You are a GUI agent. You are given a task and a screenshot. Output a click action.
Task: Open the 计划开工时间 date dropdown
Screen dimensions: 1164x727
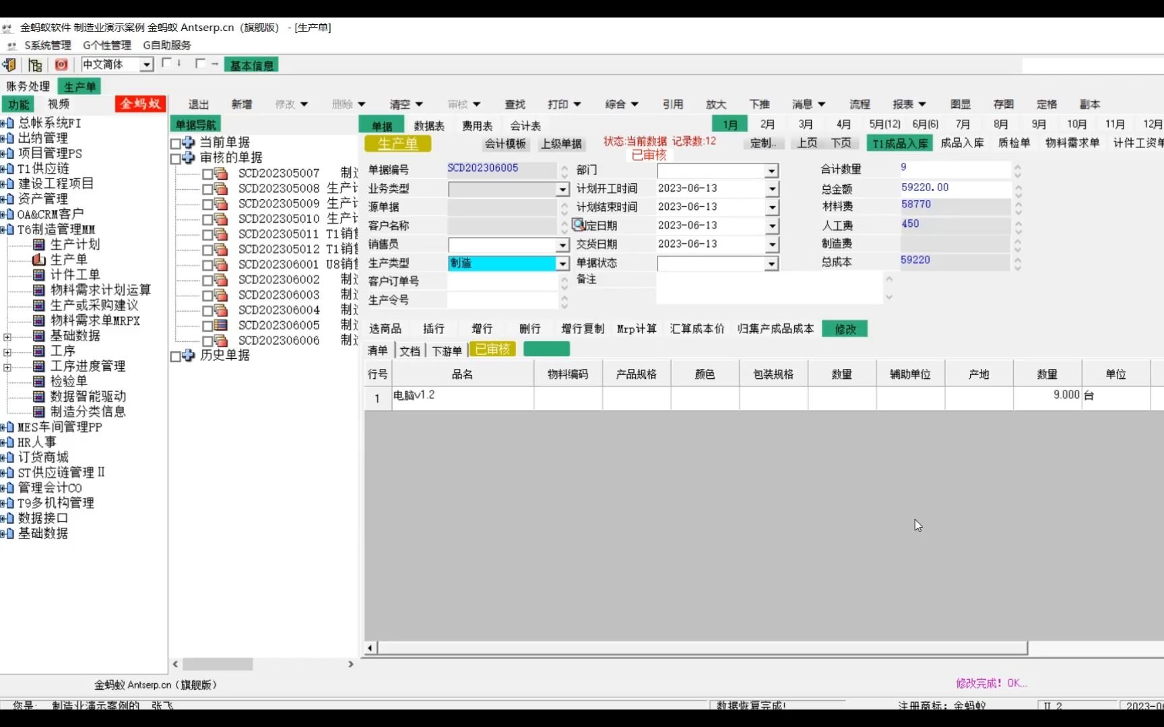tap(772, 189)
